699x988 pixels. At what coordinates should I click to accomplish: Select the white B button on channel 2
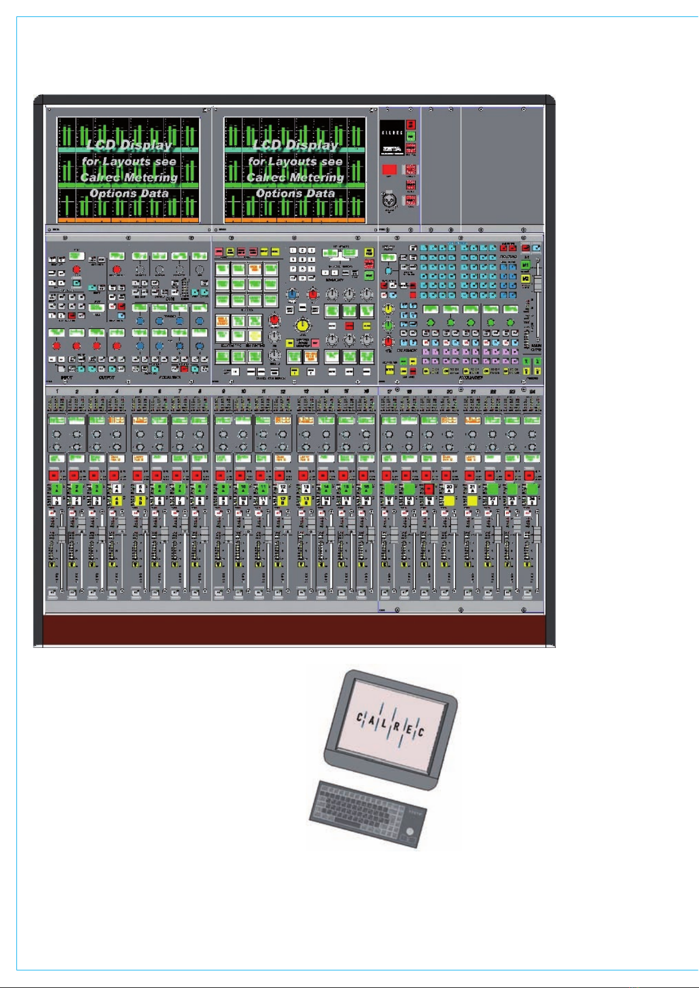[77, 501]
